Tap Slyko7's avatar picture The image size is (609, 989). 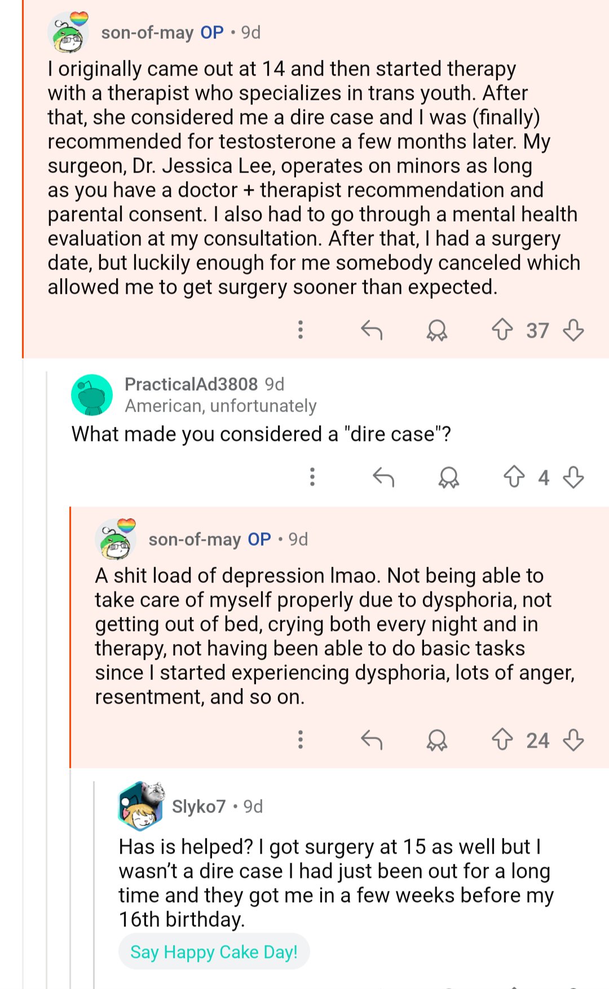141,806
